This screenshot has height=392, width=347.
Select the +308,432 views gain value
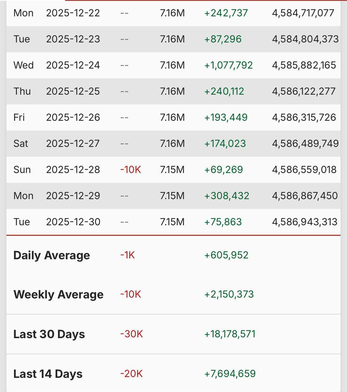[x=227, y=196]
